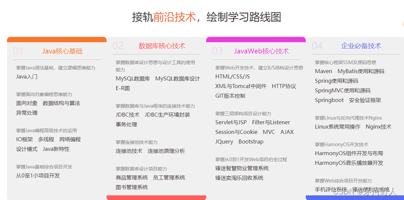Click the 'Bootstrap' topic
Viewport: 404px width, 200px height.
[x=251, y=142]
